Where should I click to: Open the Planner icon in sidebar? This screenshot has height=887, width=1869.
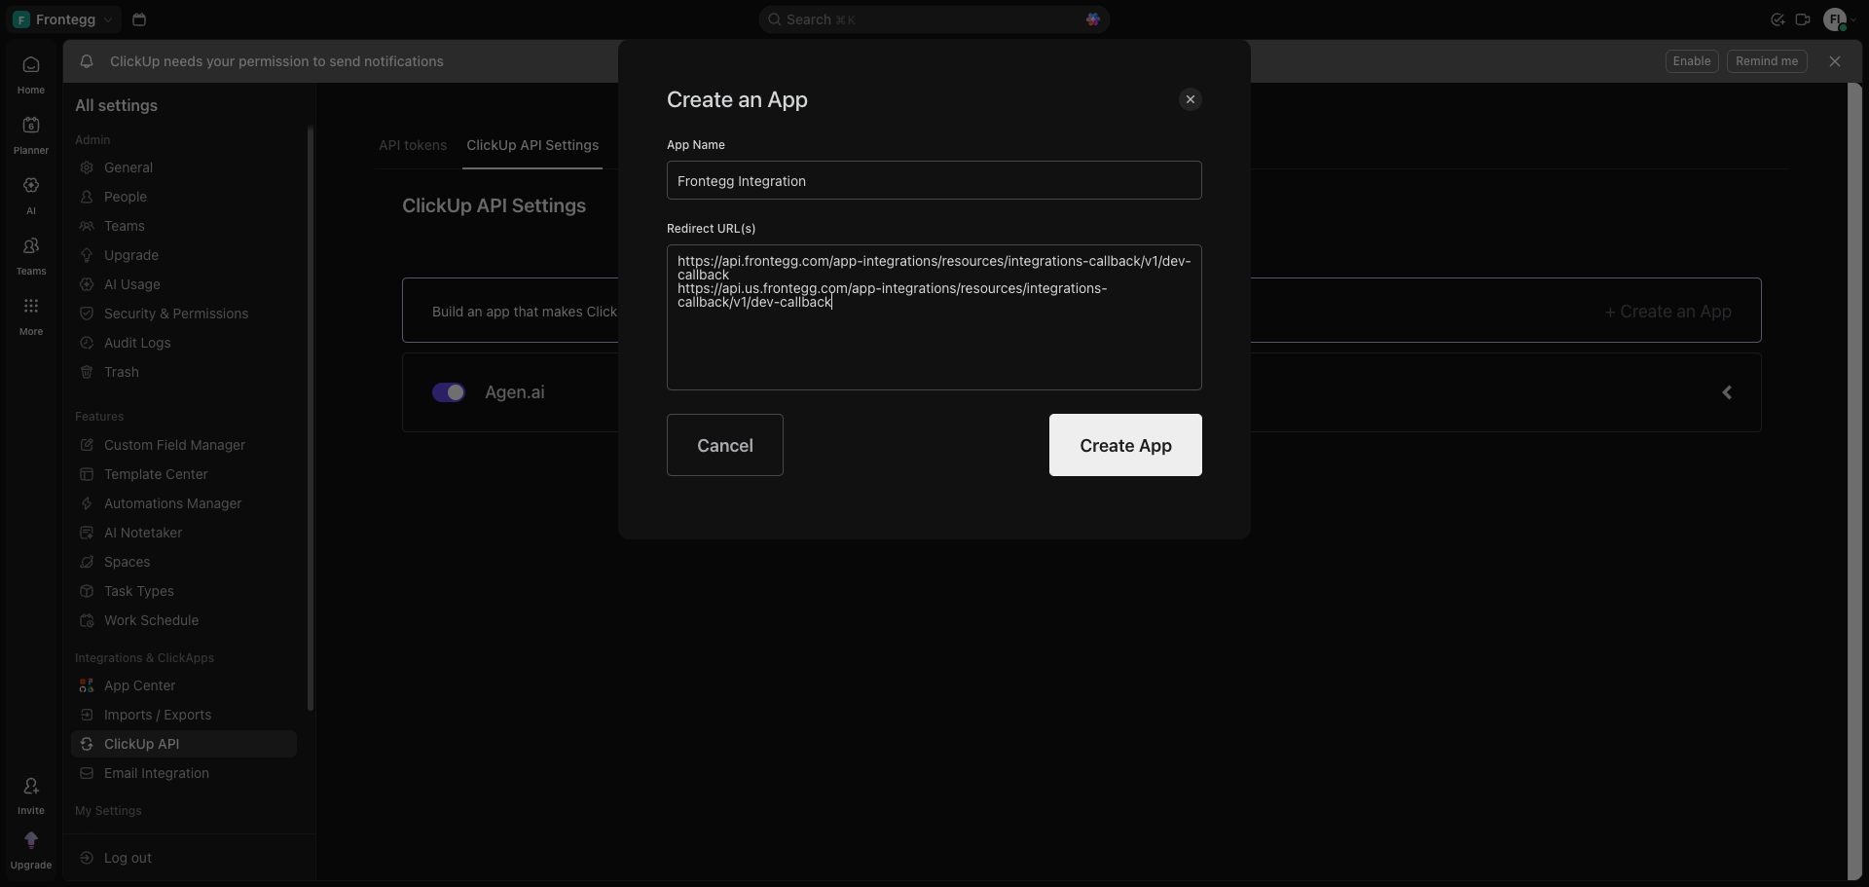click(x=31, y=126)
